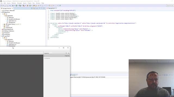The height and width of the screenshot is (97, 174).
Task: Open the File menu
Action: [1, 3]
